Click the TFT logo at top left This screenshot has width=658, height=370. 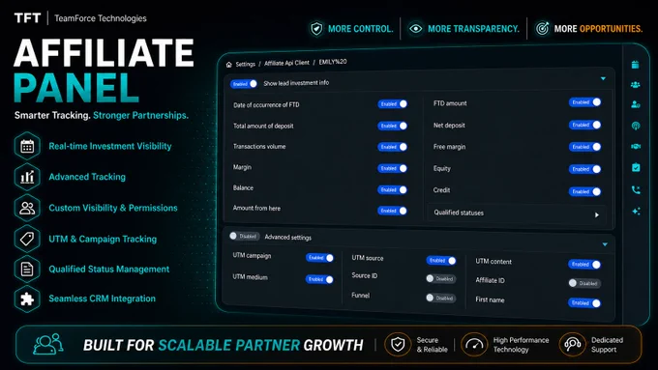pyautogui.click(x=27, y=18)
